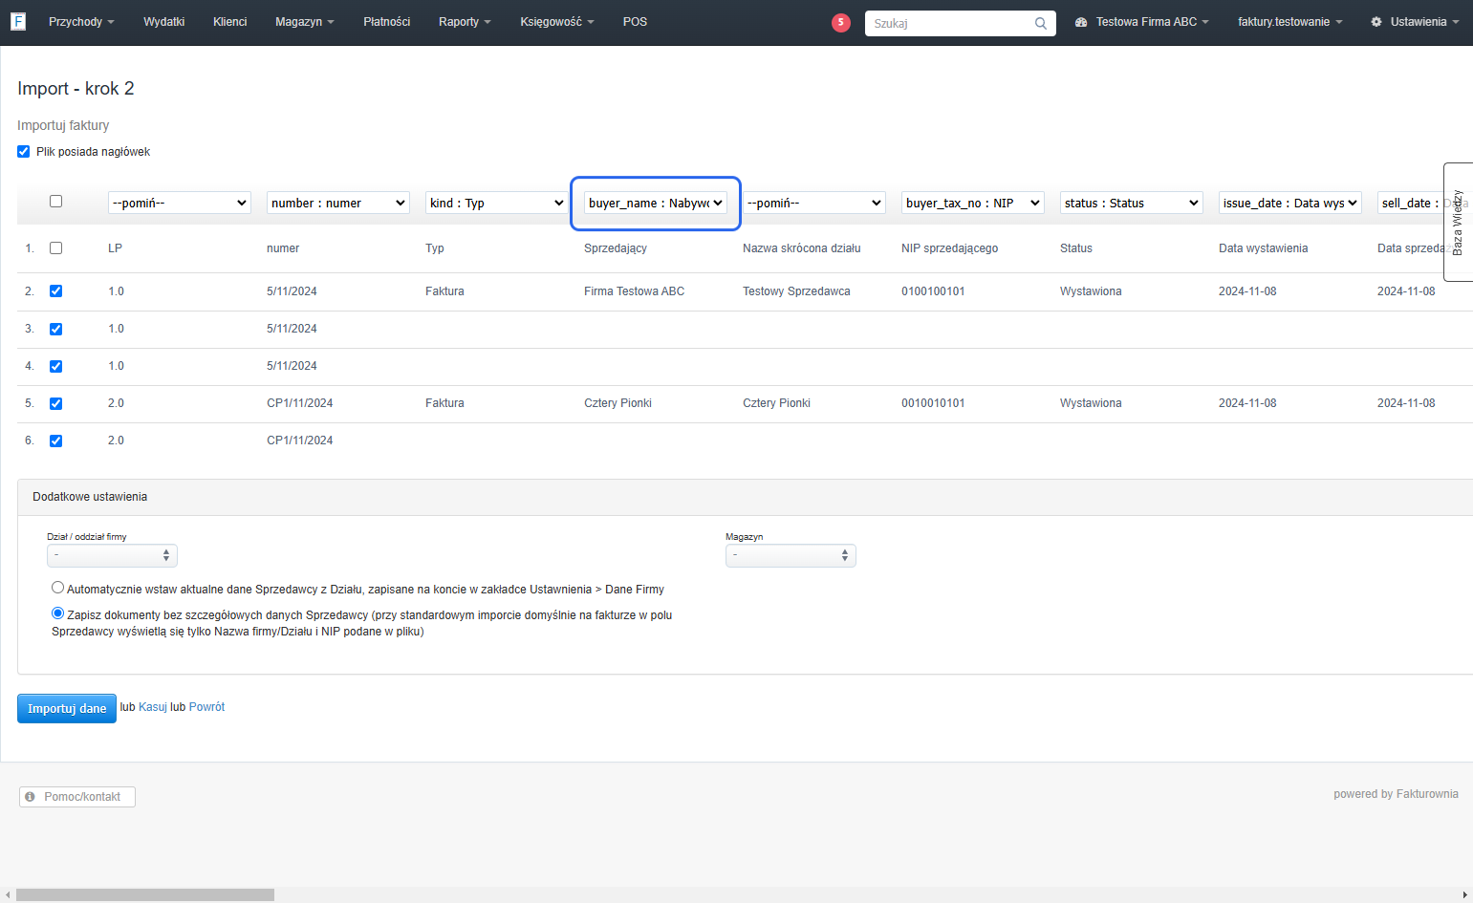Click the Fakturownia footer link
The height and width of the screenshot is (903, 1473).
[x=1427, y=794]
